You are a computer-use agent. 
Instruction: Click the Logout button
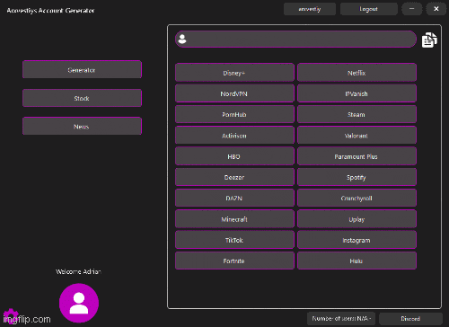point(369,9)
